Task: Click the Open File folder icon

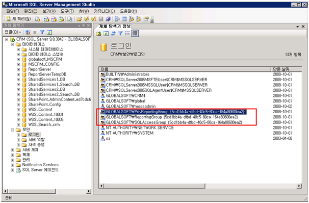Action: 79,19
